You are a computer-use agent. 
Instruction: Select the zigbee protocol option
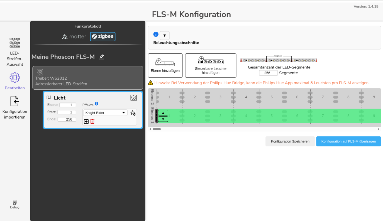103,36
